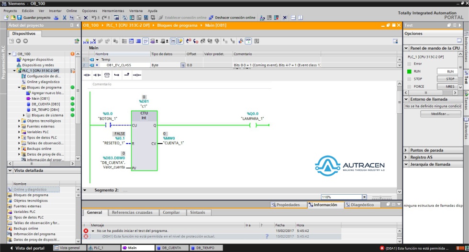The height and width of the screenshot is (252, 469).
Task: Click the close branch favorite icon
Action: click(126, 75)
